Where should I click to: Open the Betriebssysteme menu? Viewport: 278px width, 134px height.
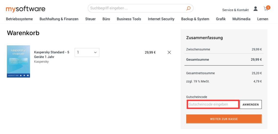pyautogui.click(x=19, y=19)
